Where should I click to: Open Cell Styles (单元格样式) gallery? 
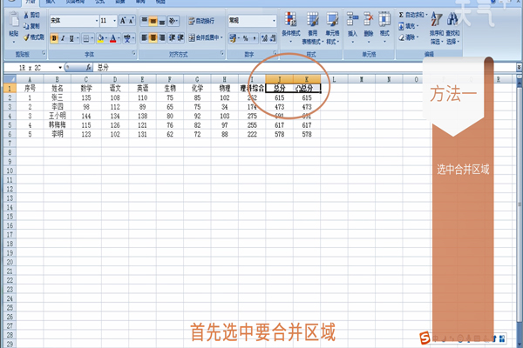(333, 28)
